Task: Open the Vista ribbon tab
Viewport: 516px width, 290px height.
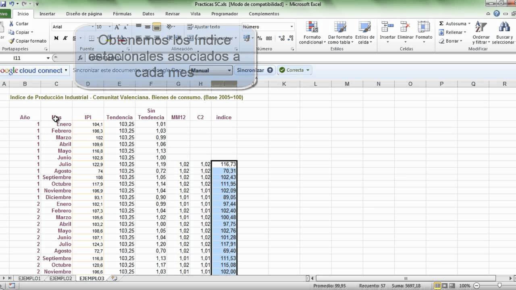Action: (x=196, y=14)
